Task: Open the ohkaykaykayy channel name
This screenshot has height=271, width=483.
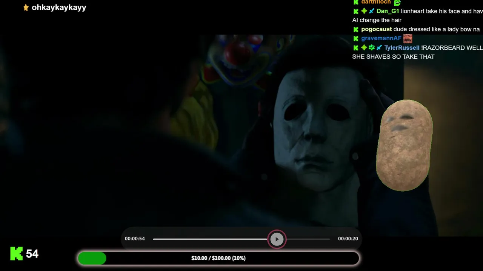Action: (x=59, y=8)
